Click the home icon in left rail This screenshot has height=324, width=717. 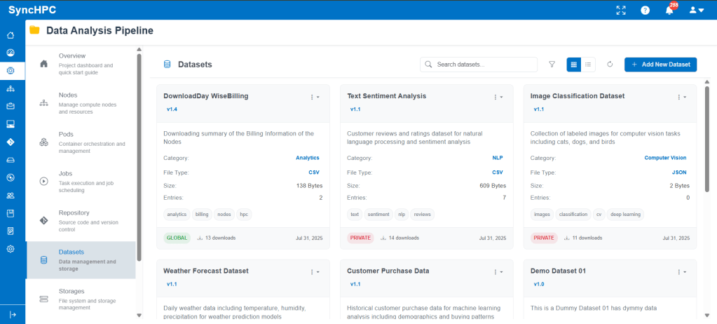(x=11, y=35)
